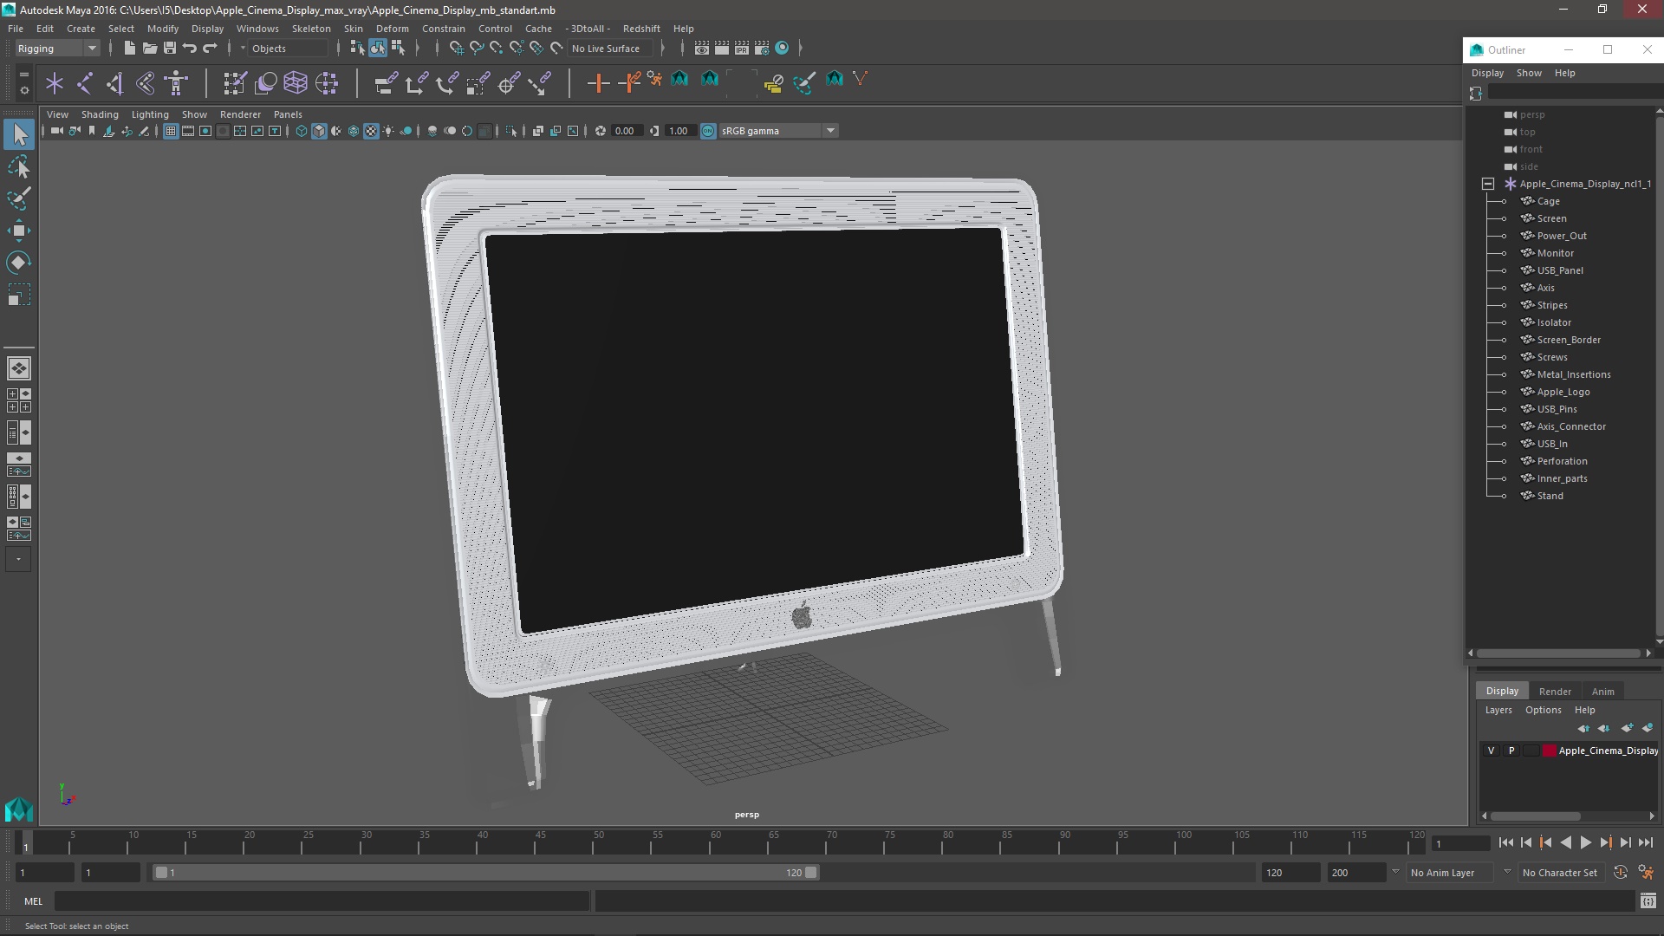
Task: Switch to single pane layout icon
Action: (19, 368)
